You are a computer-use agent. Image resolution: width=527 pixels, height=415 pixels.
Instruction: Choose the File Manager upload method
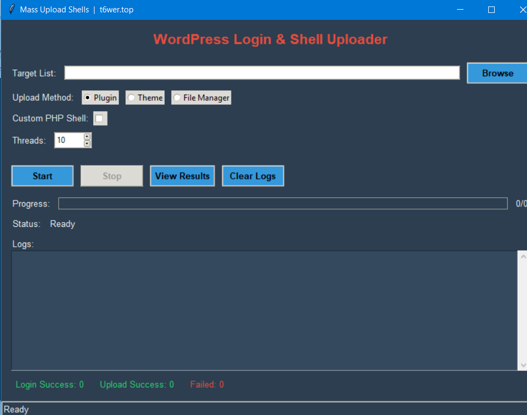[x=201, y=98]
